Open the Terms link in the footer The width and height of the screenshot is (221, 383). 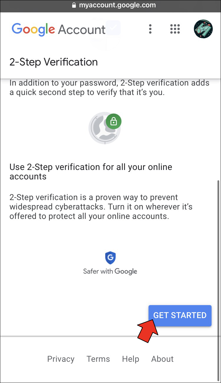click(x=98, y=359)
